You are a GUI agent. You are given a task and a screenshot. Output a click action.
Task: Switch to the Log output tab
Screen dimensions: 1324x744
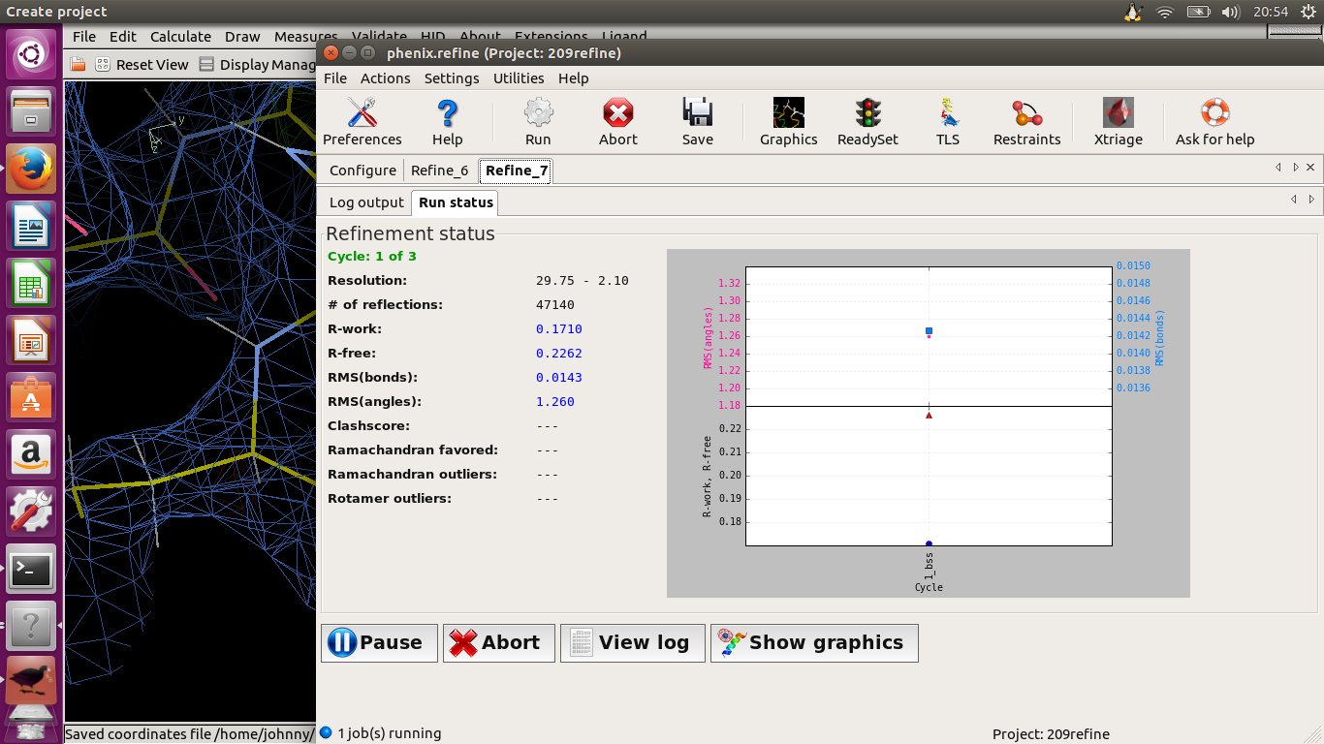pos(366,202)
